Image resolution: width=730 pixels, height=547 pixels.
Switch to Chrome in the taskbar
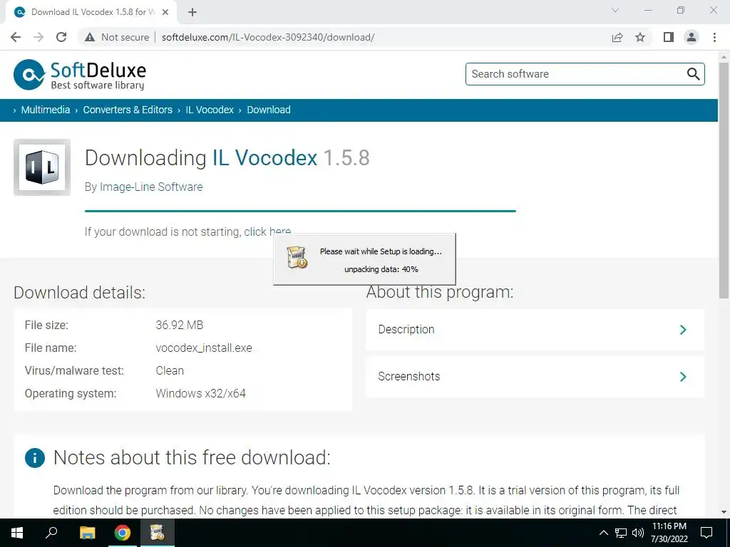point(123,533)
